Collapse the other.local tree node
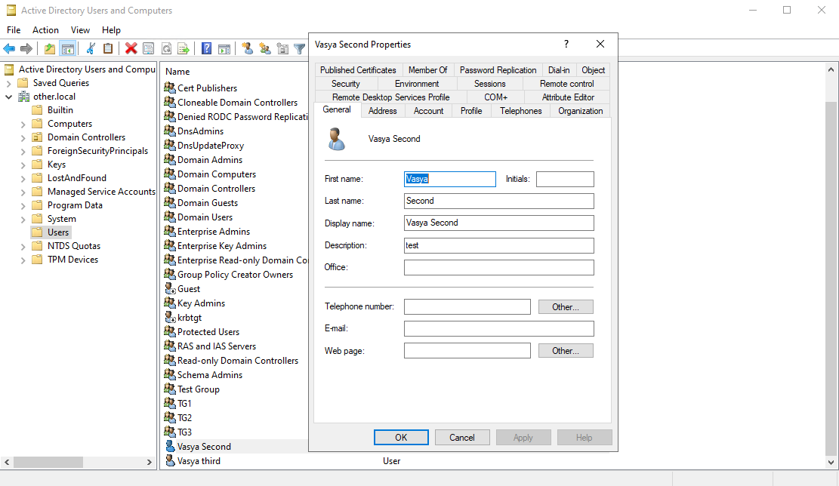 click(8, 97)
